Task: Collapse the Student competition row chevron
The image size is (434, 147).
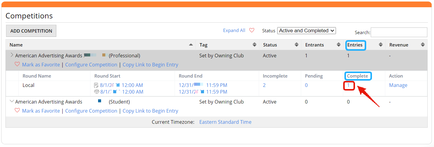Action: click(12, 101)
